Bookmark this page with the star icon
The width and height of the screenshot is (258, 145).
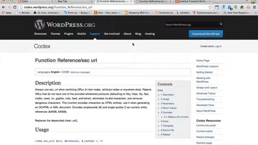210,7
